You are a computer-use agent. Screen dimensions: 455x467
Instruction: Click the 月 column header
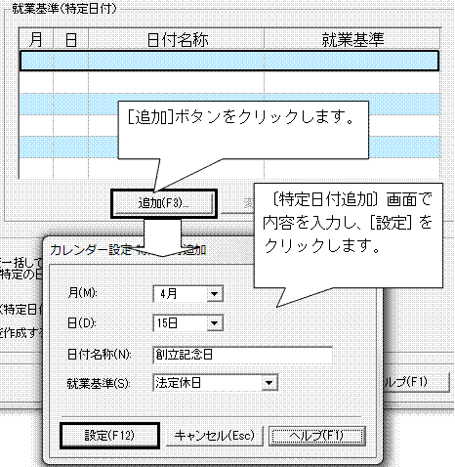tap(36, 39)
